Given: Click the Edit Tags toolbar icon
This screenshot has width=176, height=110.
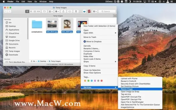Looking at the screenshot, I should click(70, 11).
